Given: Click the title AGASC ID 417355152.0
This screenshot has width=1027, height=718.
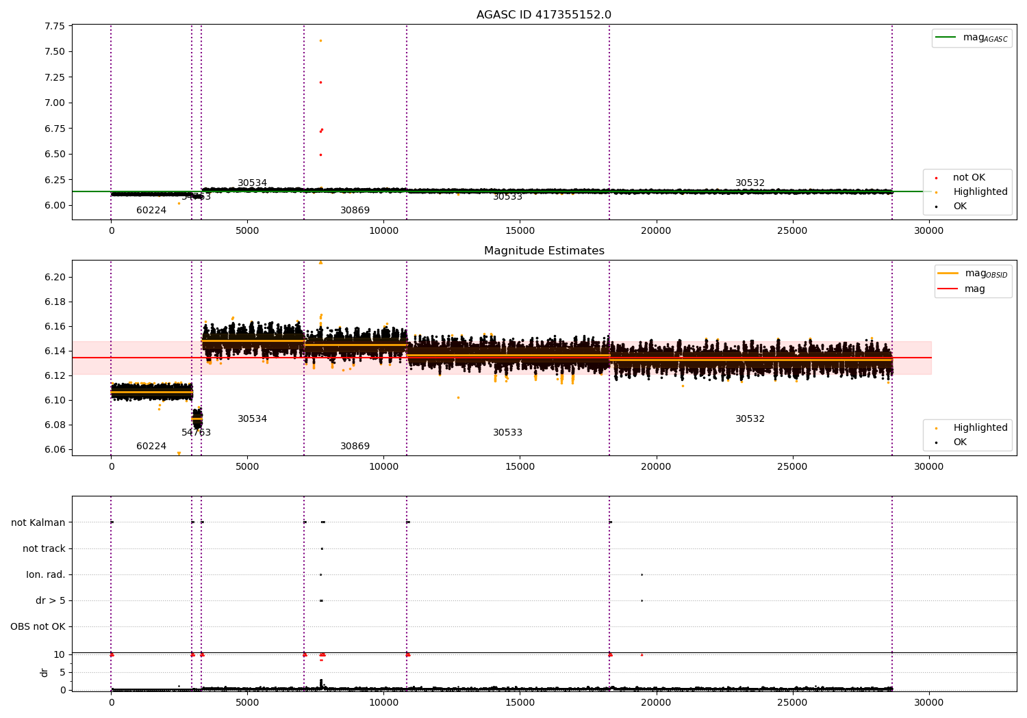Looking at the screenshot, I should click(544, 15).
